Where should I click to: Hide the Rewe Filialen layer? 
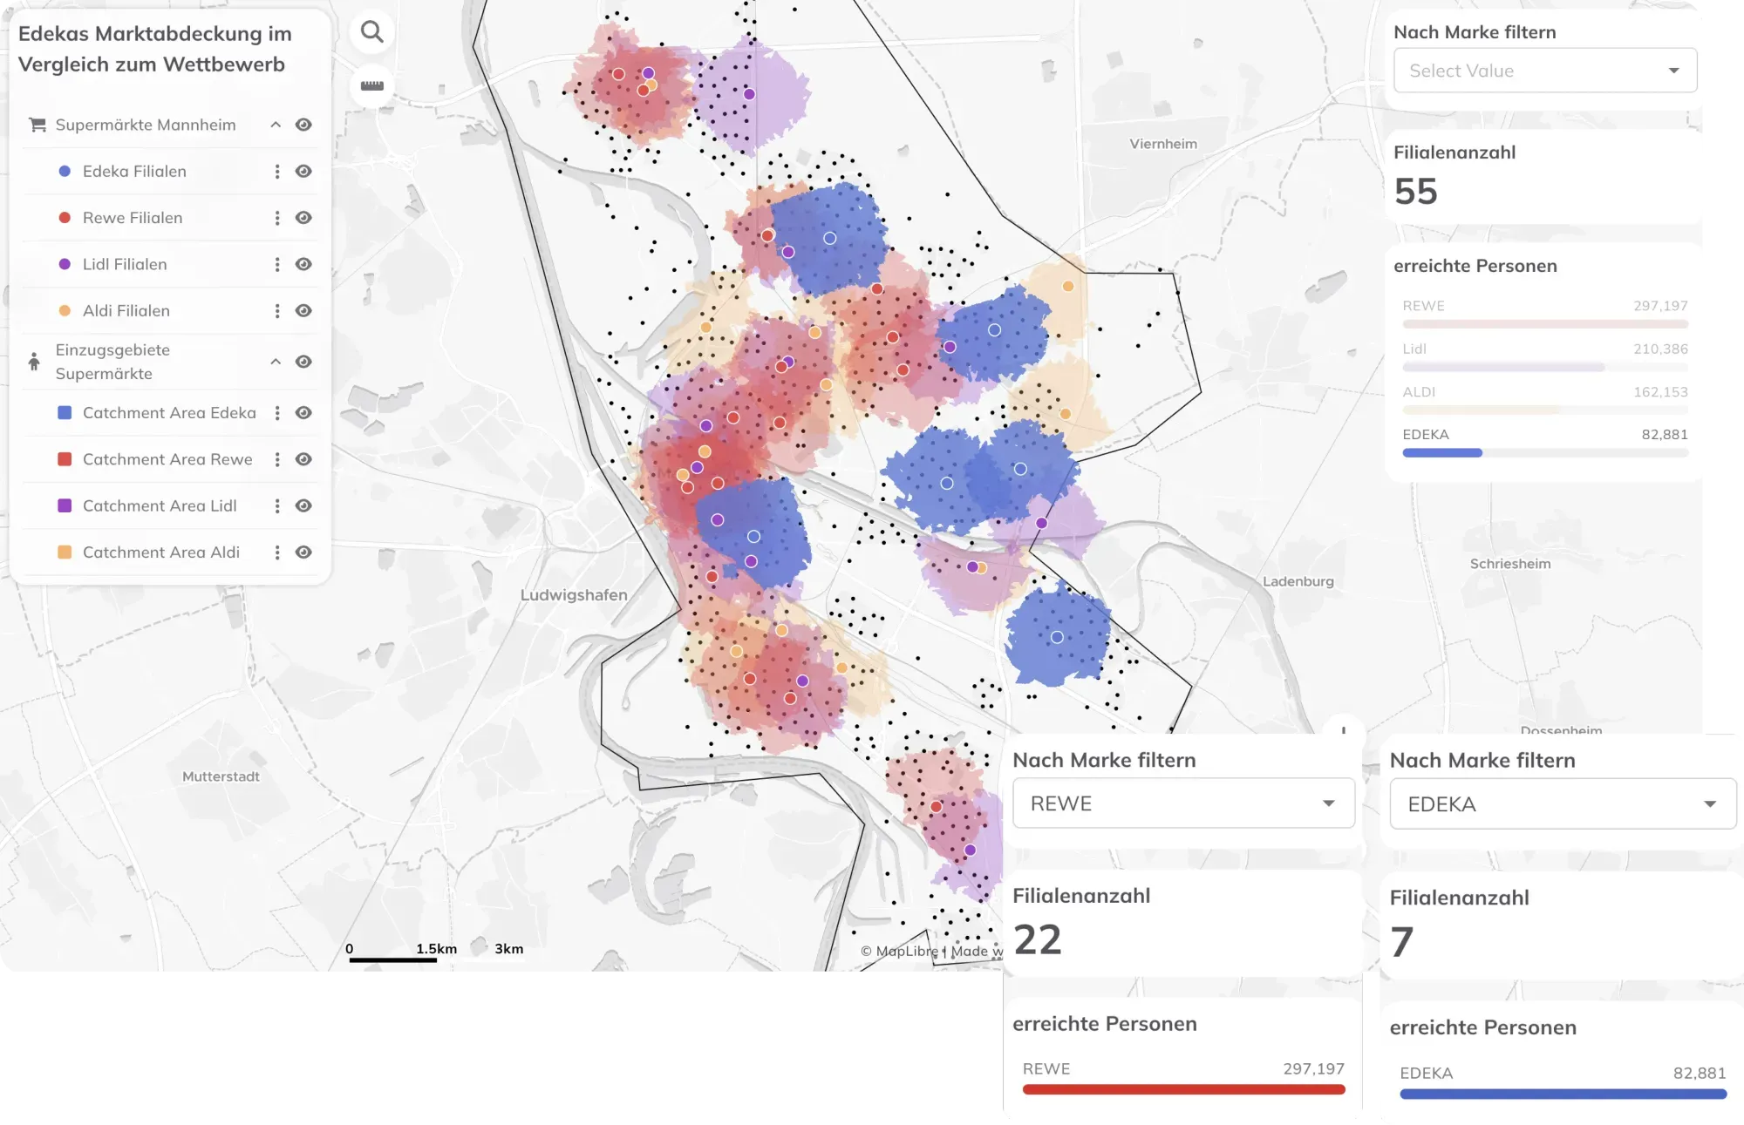(x=303, y=218)
